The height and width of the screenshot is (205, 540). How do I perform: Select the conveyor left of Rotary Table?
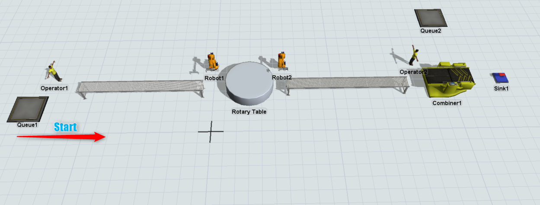coord(141,87)
